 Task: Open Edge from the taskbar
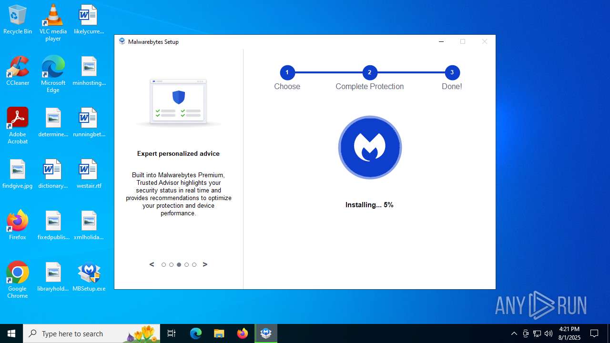coord(196,333)
